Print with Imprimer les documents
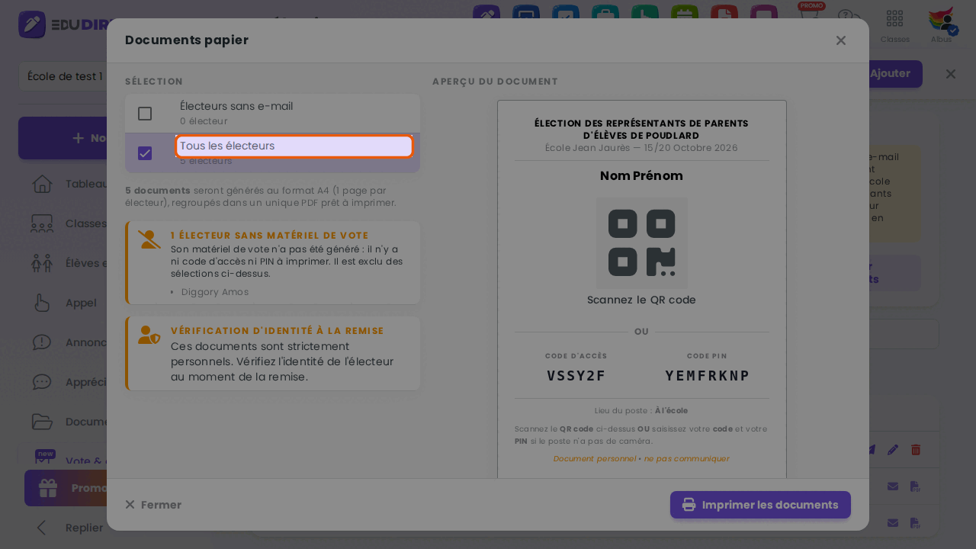976x549 pixels. [760, 505]
